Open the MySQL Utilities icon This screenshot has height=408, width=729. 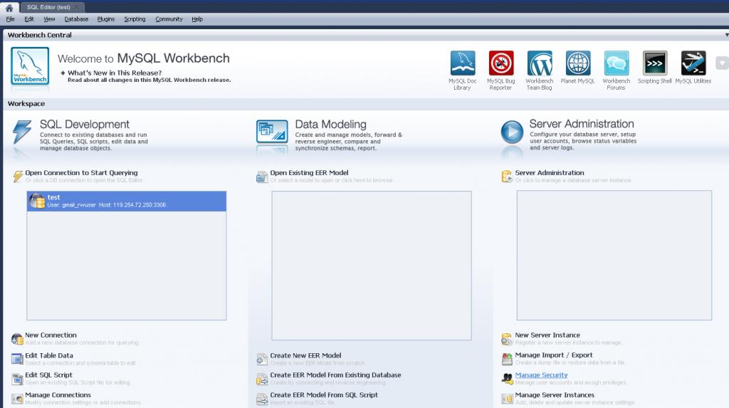693,63
